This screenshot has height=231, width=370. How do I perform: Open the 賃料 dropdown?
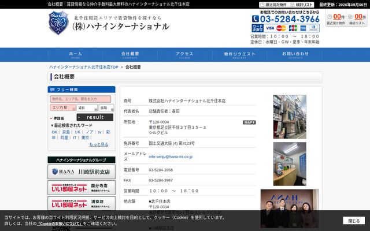[x=87, y=108]
